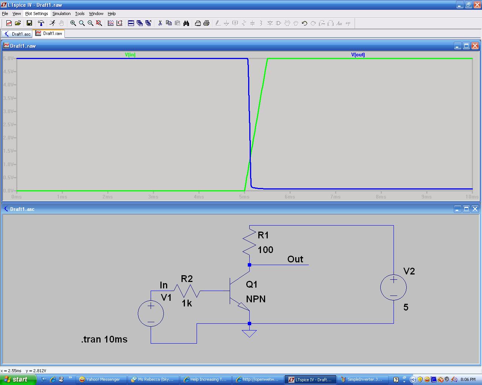
Task: Open the Tools menu
Action: point(80,14)
